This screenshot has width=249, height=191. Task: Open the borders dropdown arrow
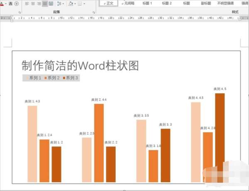84,4
